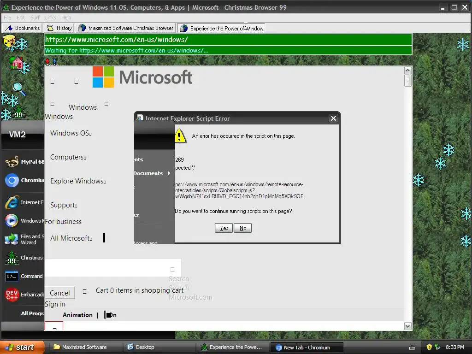472x354 pixels.
Task: Click the music box icon
Action: (9, 42)
